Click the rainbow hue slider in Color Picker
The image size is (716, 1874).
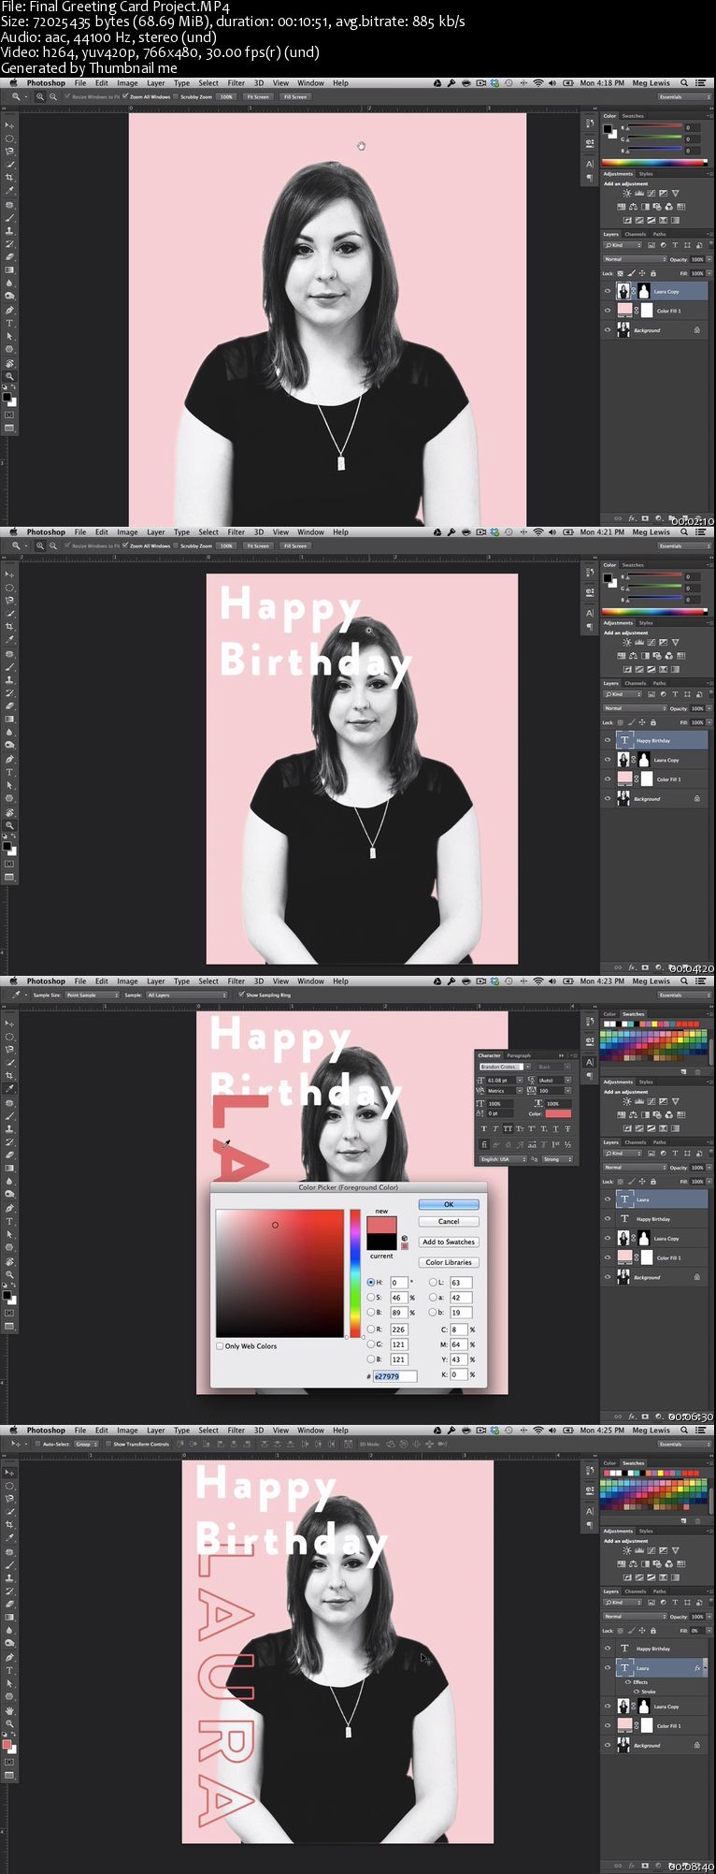tap(355, 1272)
